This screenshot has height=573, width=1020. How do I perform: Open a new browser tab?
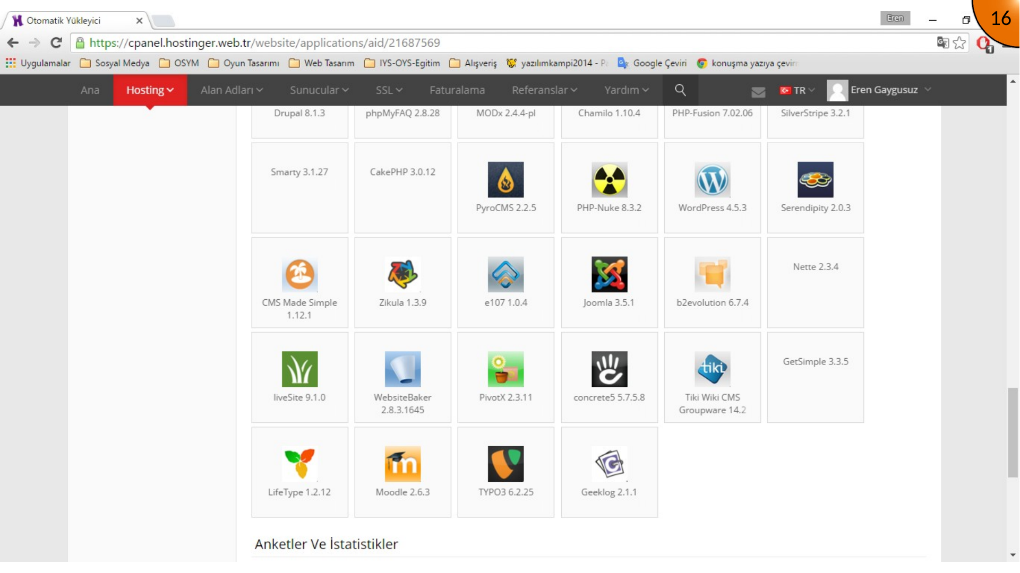tap(163, 21)
